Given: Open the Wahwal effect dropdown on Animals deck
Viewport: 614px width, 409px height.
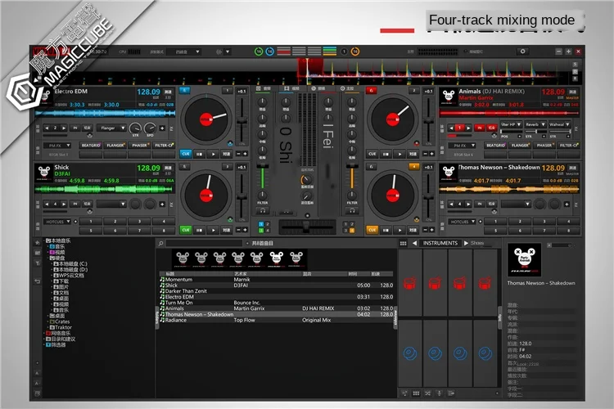Looking at the screenshot, I should click(559, 124).
